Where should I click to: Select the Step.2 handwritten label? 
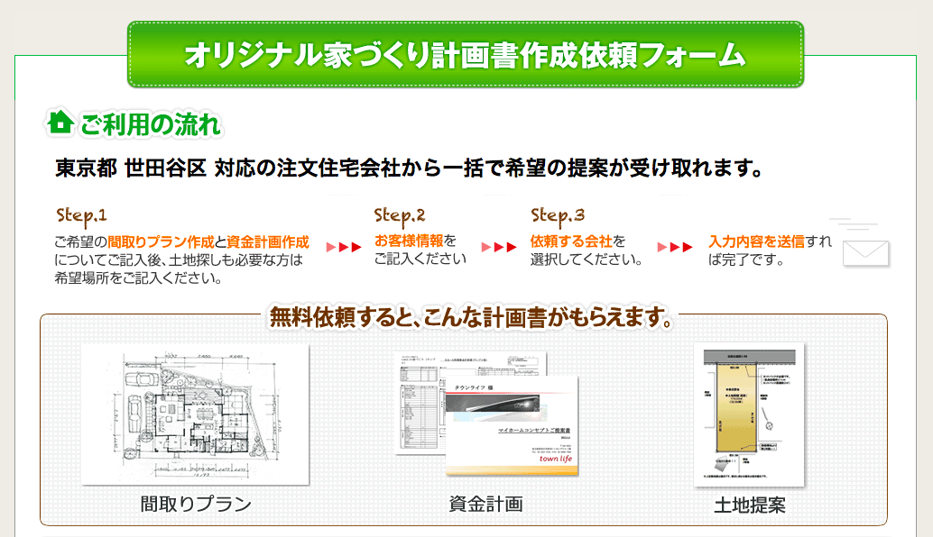click(x=399, y=215)
